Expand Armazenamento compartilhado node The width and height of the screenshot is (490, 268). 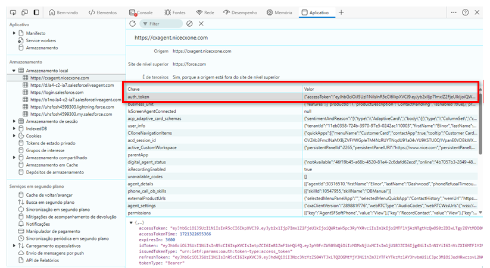[x=14, y=157]
